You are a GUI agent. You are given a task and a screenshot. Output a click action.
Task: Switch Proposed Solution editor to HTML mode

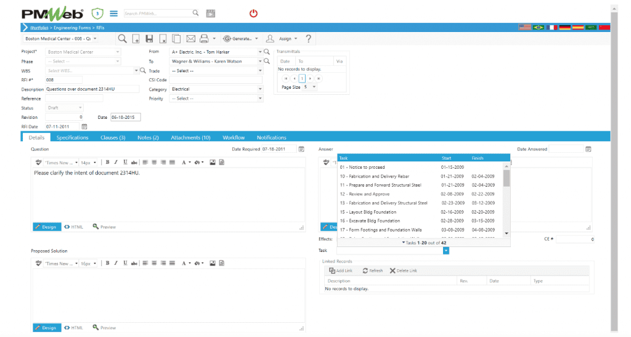pyautogui.click(x=74, y=328)
